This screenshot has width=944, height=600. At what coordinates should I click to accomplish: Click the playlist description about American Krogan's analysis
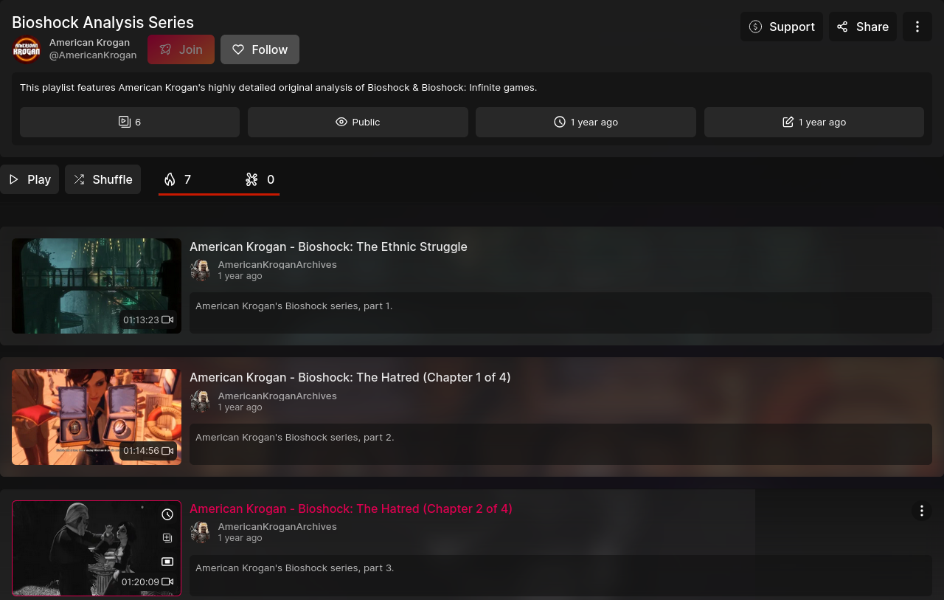click(278, 87)
